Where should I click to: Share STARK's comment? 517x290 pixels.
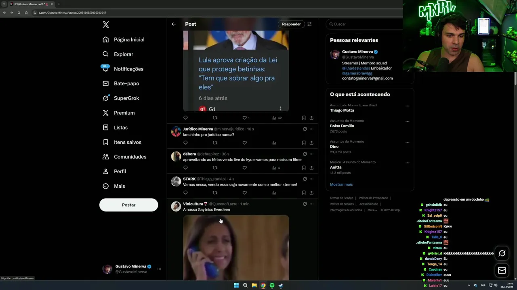pos(311,193)
